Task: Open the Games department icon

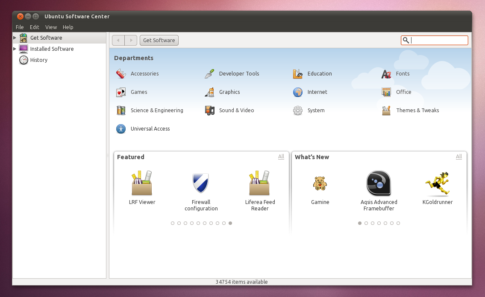Action: pyautogui.click(x=121, y=92)
